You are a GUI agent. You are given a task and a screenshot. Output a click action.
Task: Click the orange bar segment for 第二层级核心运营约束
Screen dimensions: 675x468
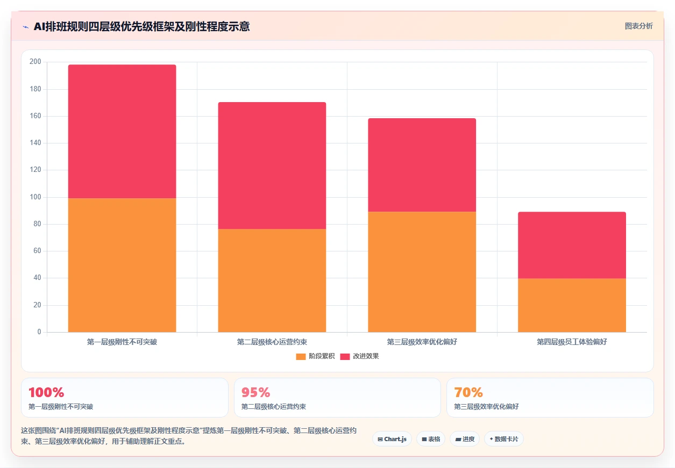(x=272, y=280)
